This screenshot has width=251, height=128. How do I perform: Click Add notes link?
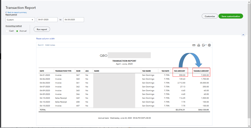click(50, 45)
